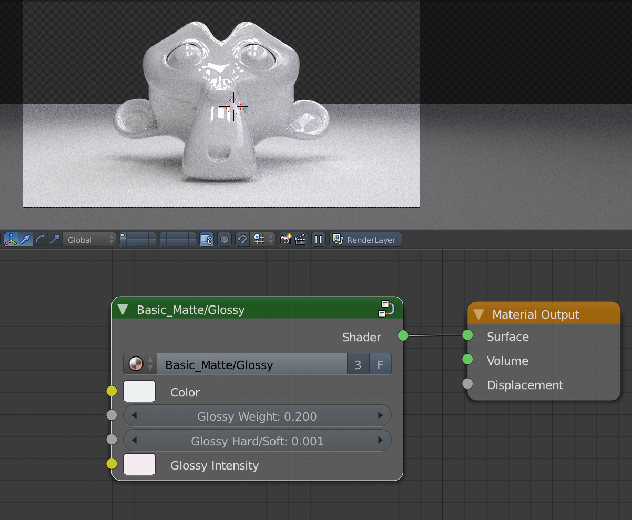Screen dimensions: 632x520
Task: Click the Glossy Hard/Soft input socket
Action: click(111, 439)
